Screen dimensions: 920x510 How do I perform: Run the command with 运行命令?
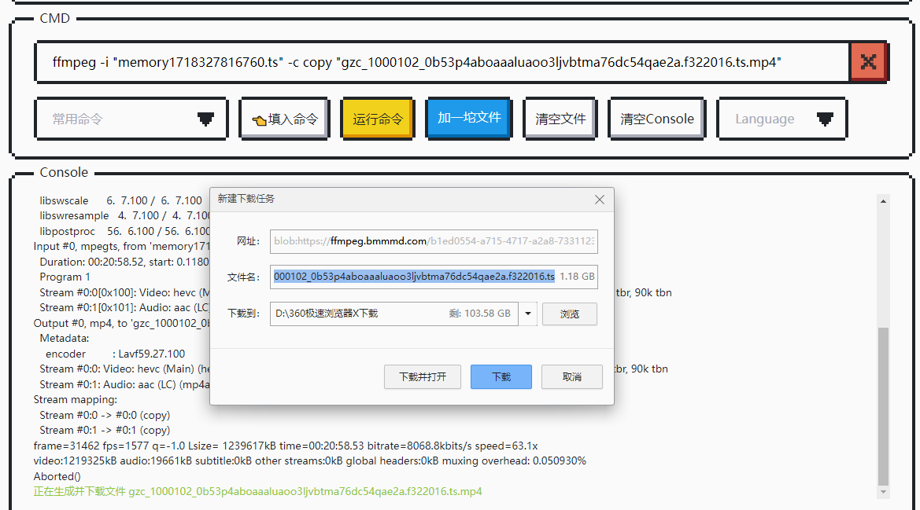click(377, 119)
